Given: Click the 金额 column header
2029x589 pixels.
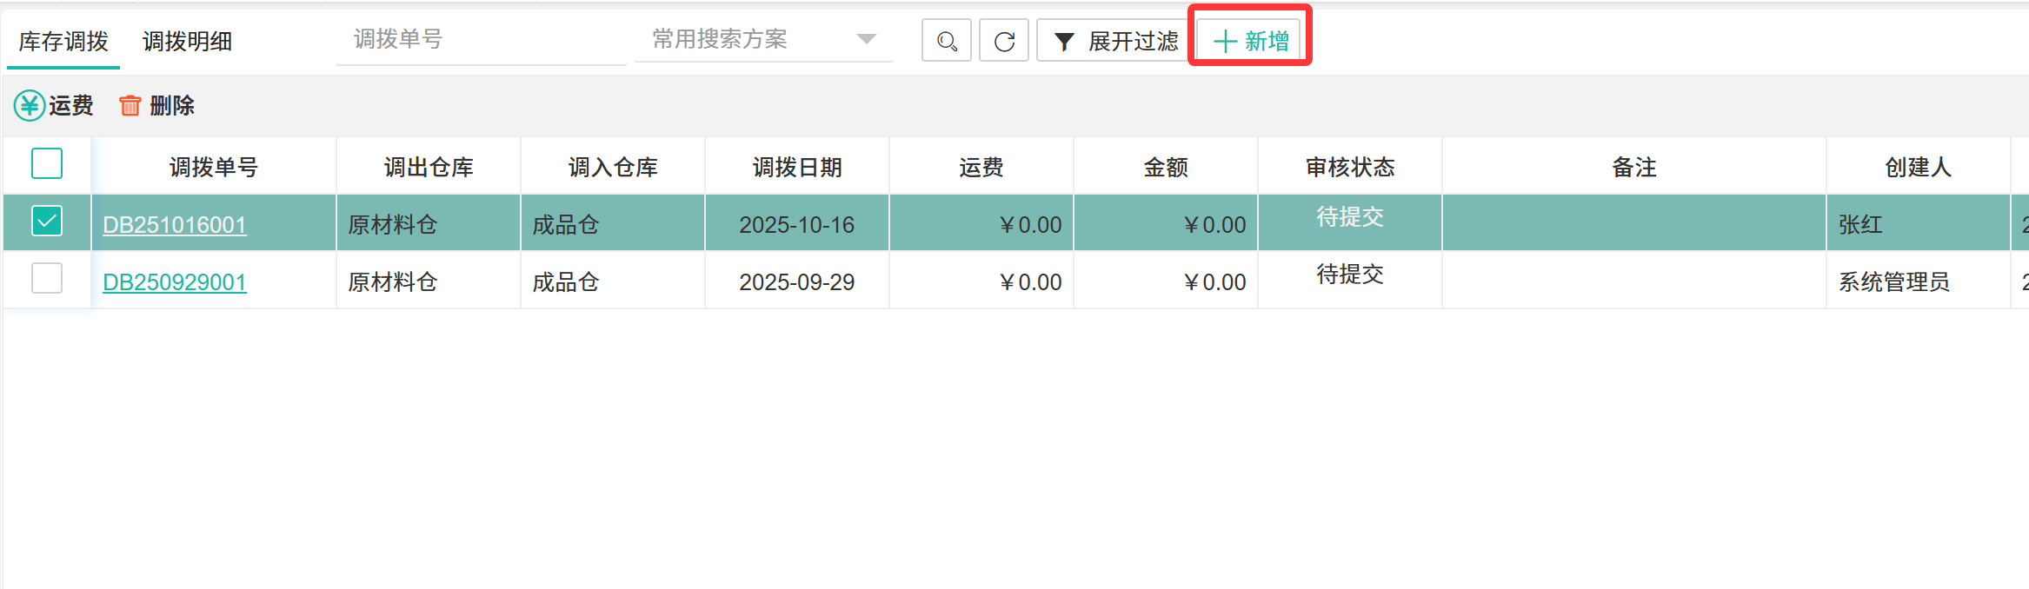Looking at the screenshot, I should tap(1166, 167).
